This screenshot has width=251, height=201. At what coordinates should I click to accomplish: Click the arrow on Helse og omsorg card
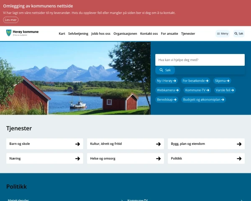tap(158, 159)
